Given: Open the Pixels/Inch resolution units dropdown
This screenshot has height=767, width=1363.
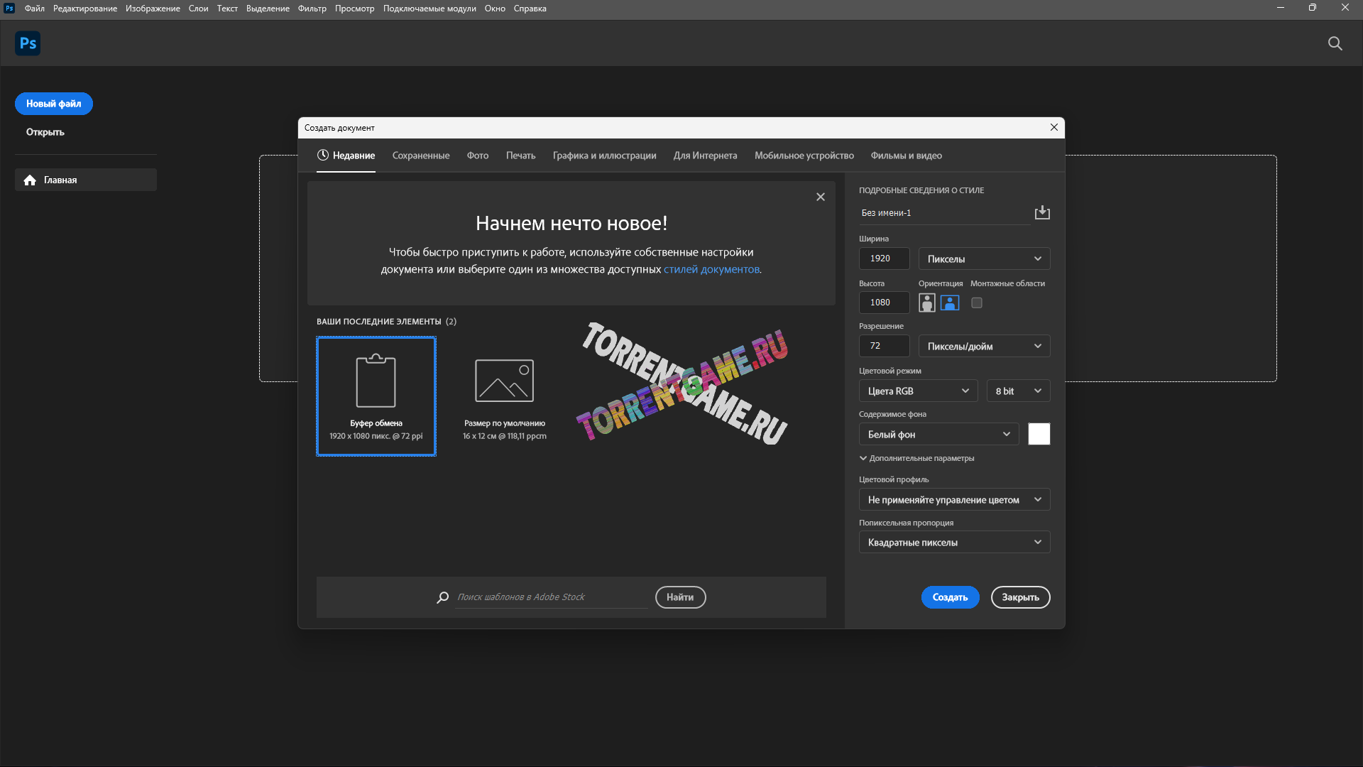Looking at the screenshot, I should tap(983, 346).
